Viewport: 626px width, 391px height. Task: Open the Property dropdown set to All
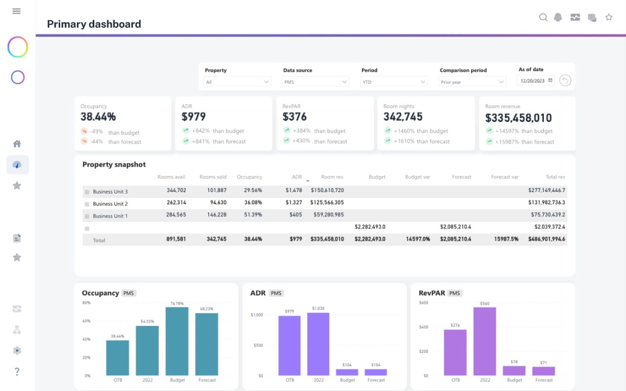pyautogui.click(x=237, y=82)
